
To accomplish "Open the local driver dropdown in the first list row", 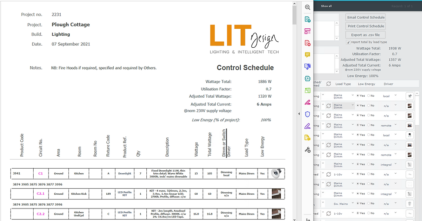I will coord(396,95).
